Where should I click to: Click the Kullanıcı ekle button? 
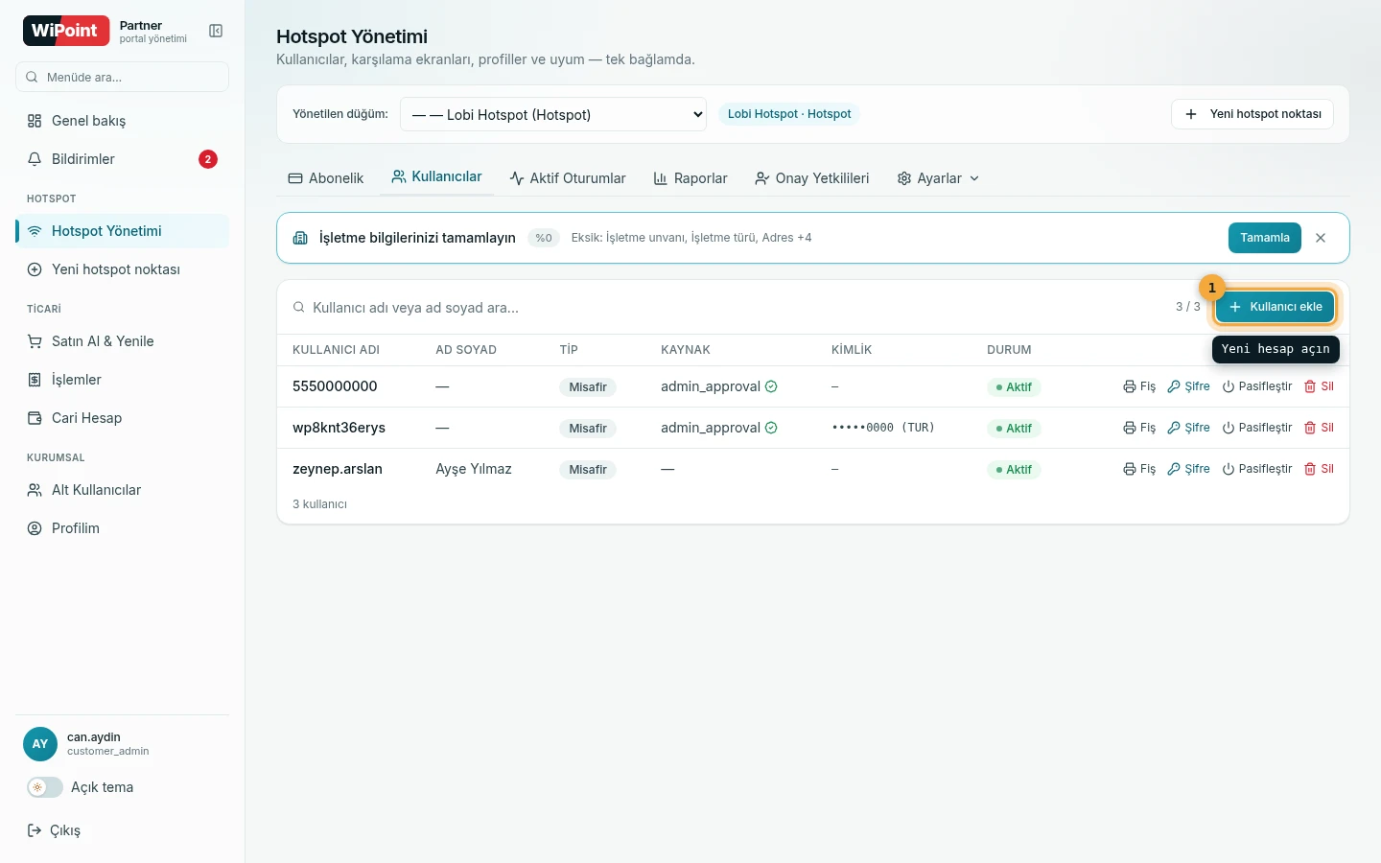coord(1275,307)
